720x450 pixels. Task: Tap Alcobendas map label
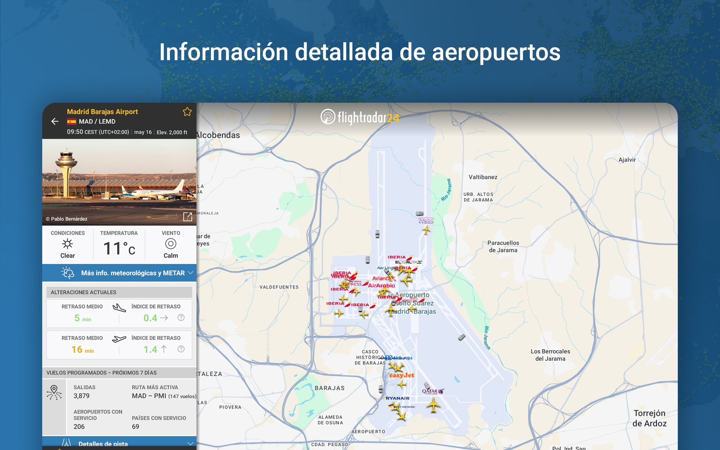(218, 135)
